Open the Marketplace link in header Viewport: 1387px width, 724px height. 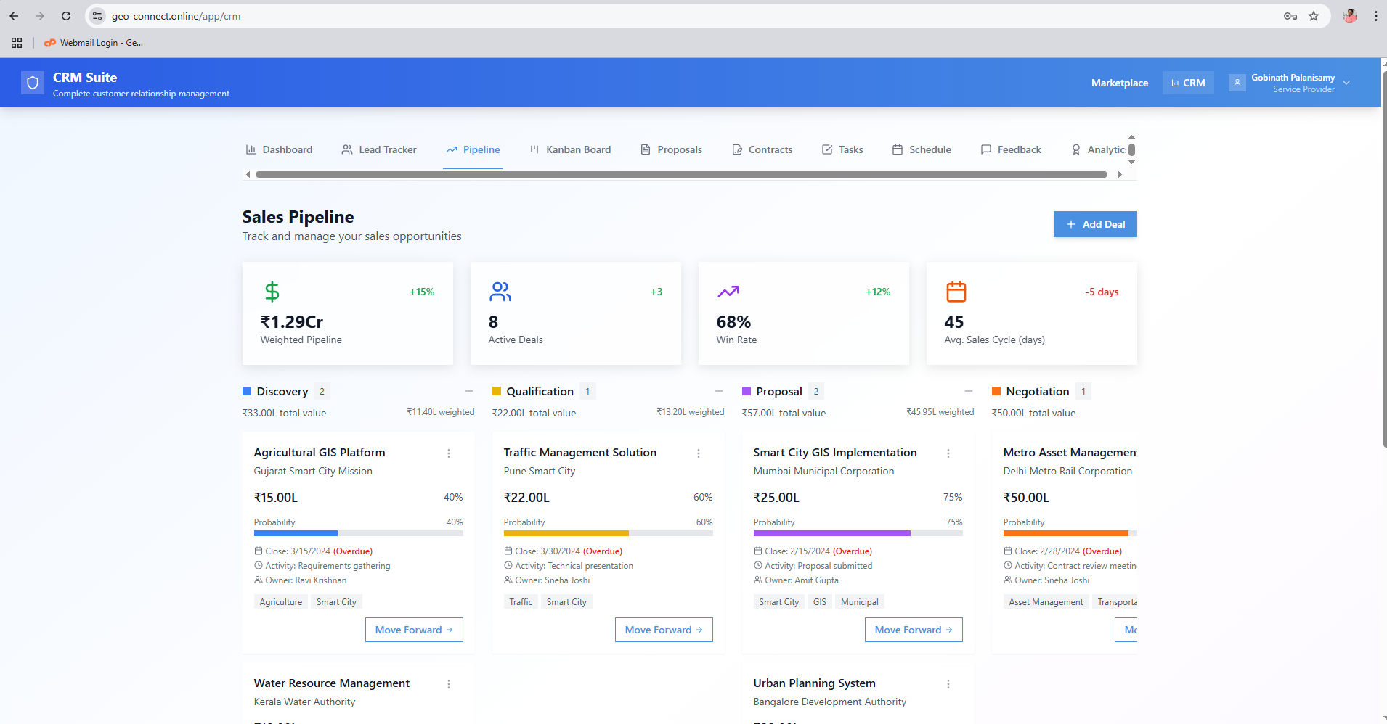click(x=1120, y=83)
